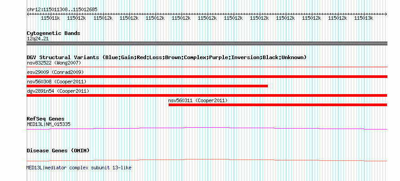Select the thin red nsv832522 variant line
This screenshot has height=181, width=400.
[207, 67]
